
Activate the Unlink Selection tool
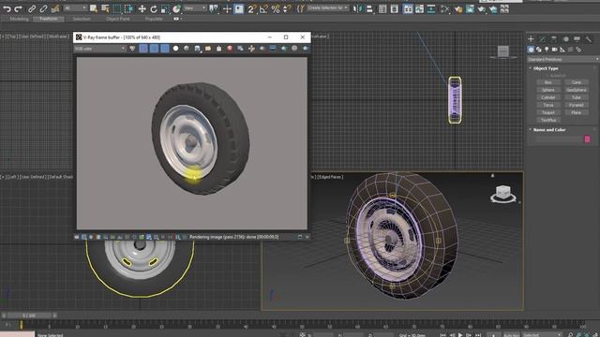pyautogui.click(x=44, y=8)
